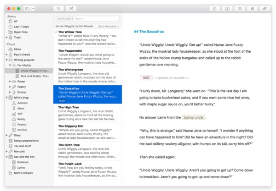
Task: Select the For Maddy group icon
Action: point(14,65)
